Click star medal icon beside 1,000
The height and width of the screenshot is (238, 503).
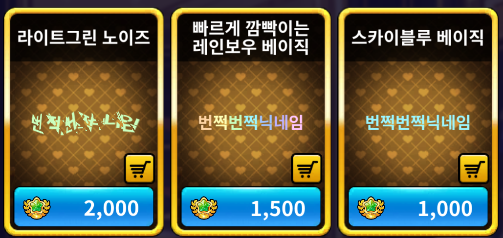pos(371,208)
